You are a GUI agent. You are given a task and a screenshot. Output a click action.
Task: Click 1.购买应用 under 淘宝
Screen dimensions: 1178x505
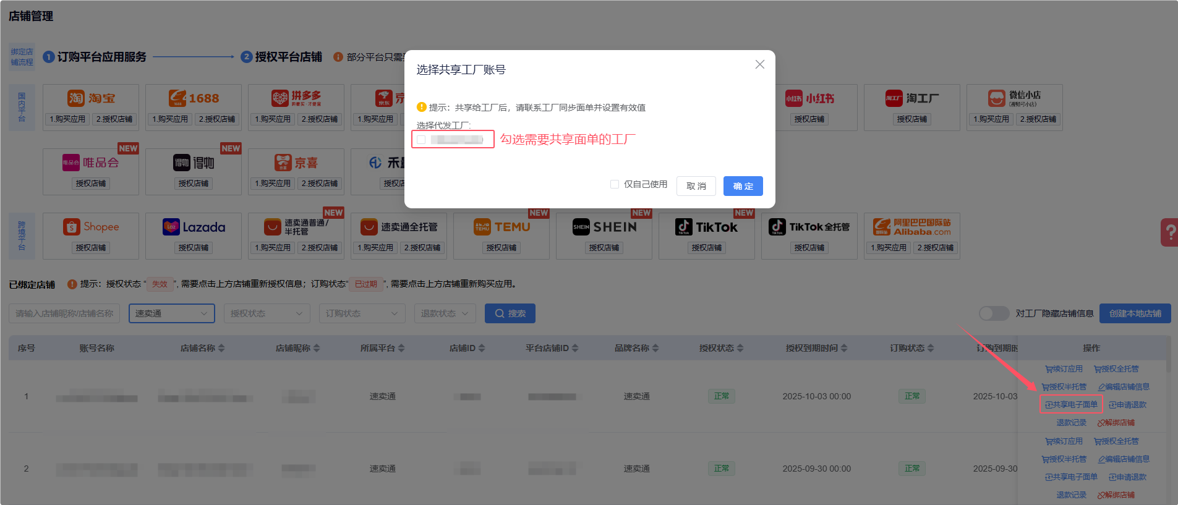(67, 119)
